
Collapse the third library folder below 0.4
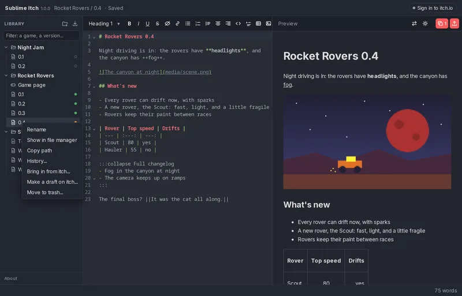[6, 132]
